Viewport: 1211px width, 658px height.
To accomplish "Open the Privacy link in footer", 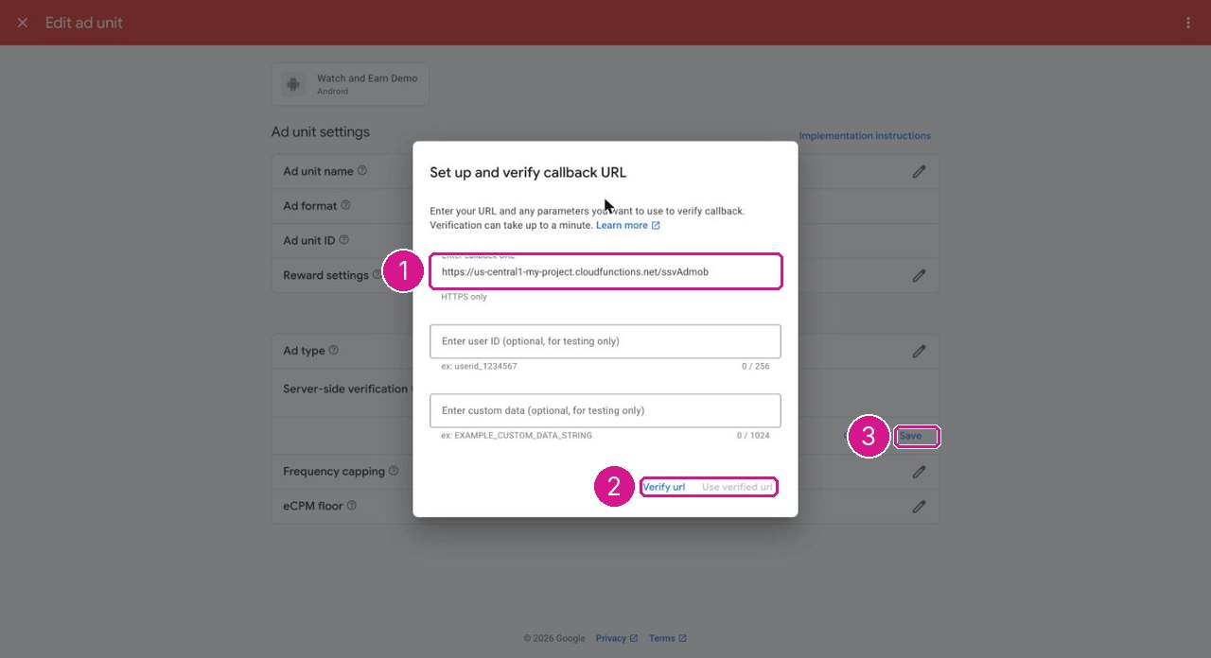I will coord(617,638).
